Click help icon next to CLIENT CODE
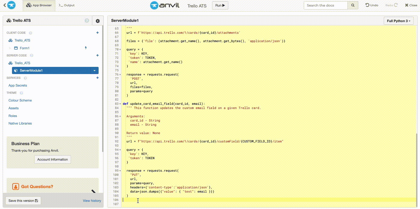This screenshot has width=420, height=209. pos(30,33)
